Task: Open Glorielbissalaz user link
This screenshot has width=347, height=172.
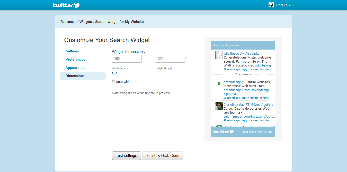Action: click(x=234, y=105)
